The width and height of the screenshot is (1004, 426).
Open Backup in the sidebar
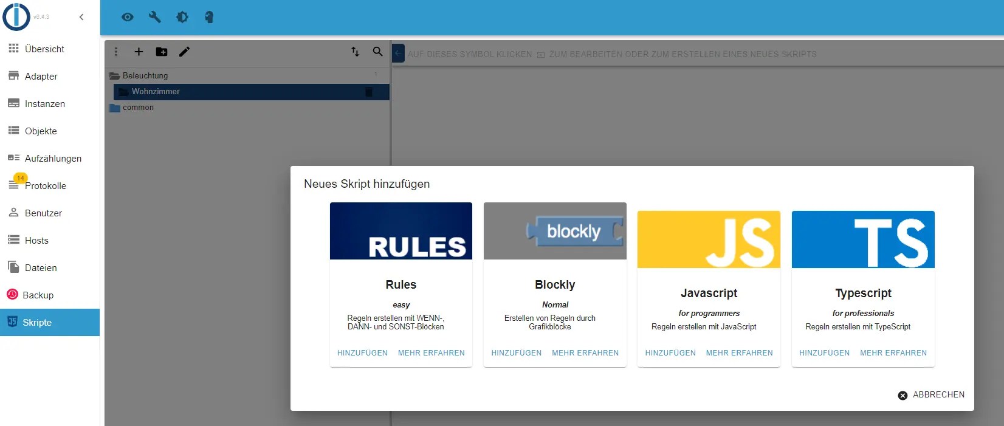(50, 295)
